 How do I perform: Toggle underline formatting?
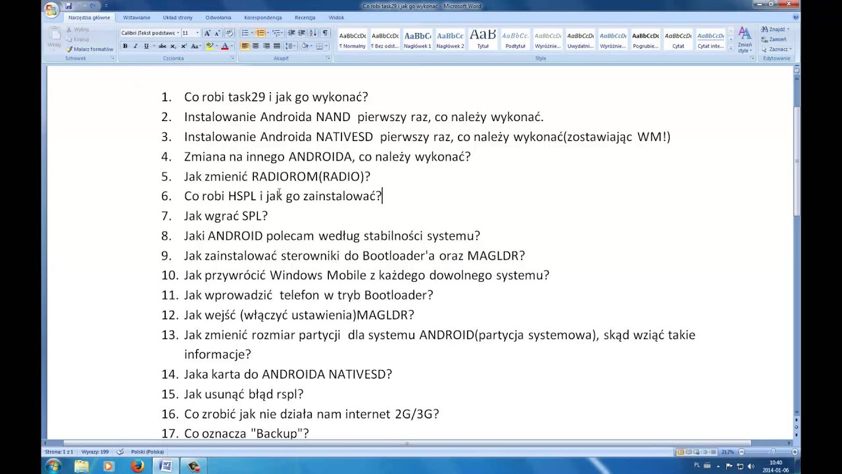(146, 46)
